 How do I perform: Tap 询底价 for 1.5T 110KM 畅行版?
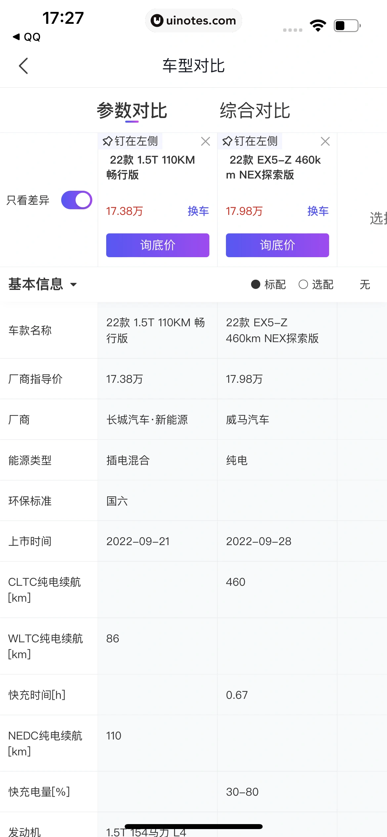click(x=158, y=245)
